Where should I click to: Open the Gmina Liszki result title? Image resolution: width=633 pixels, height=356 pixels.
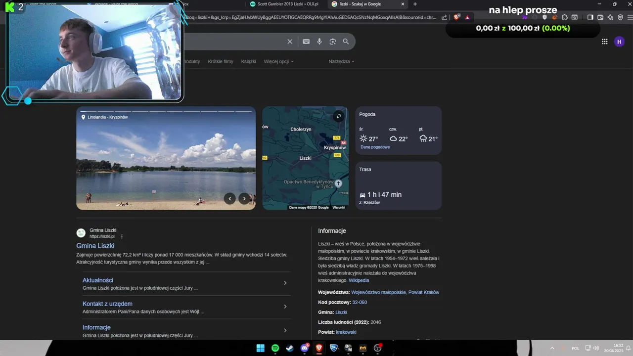click(95, 246)
